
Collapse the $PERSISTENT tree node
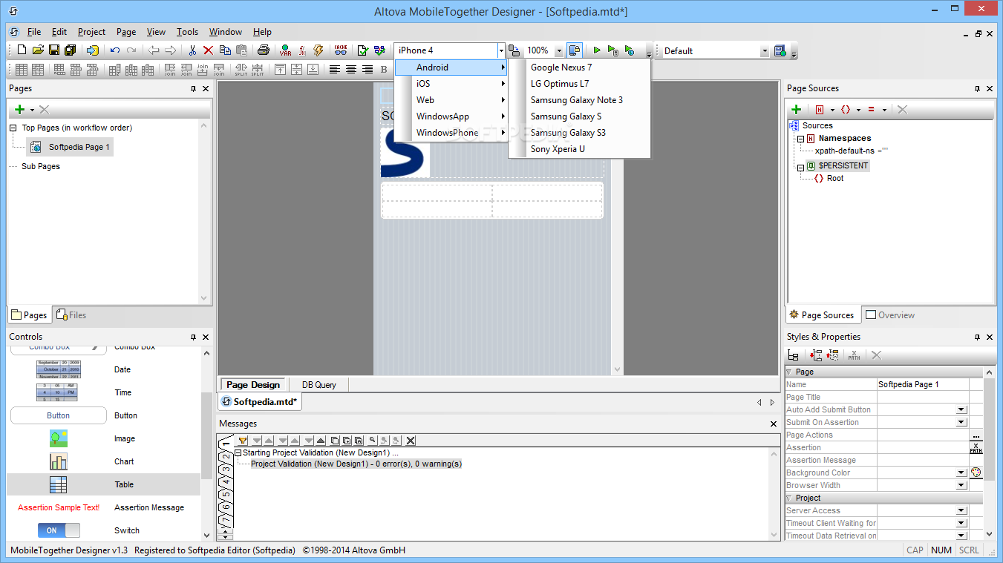click(x=801, y=167)
